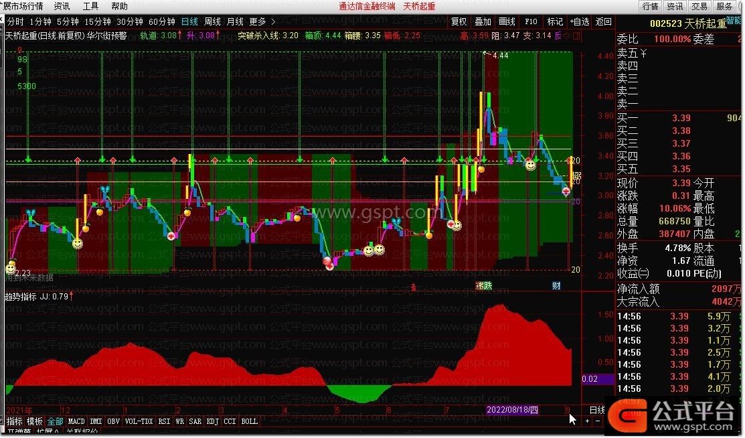745x438 pixels.
Task: Click the 换手 value 4.78%
Action: pyautogui.click(x=677, y=248)
